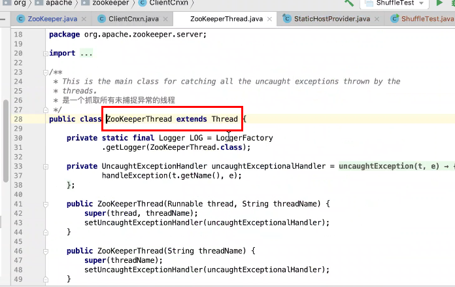Click the vertical scrollbar thumb on left panel
455x287 pixels.
pyautogui.click(x=5, y=141)
